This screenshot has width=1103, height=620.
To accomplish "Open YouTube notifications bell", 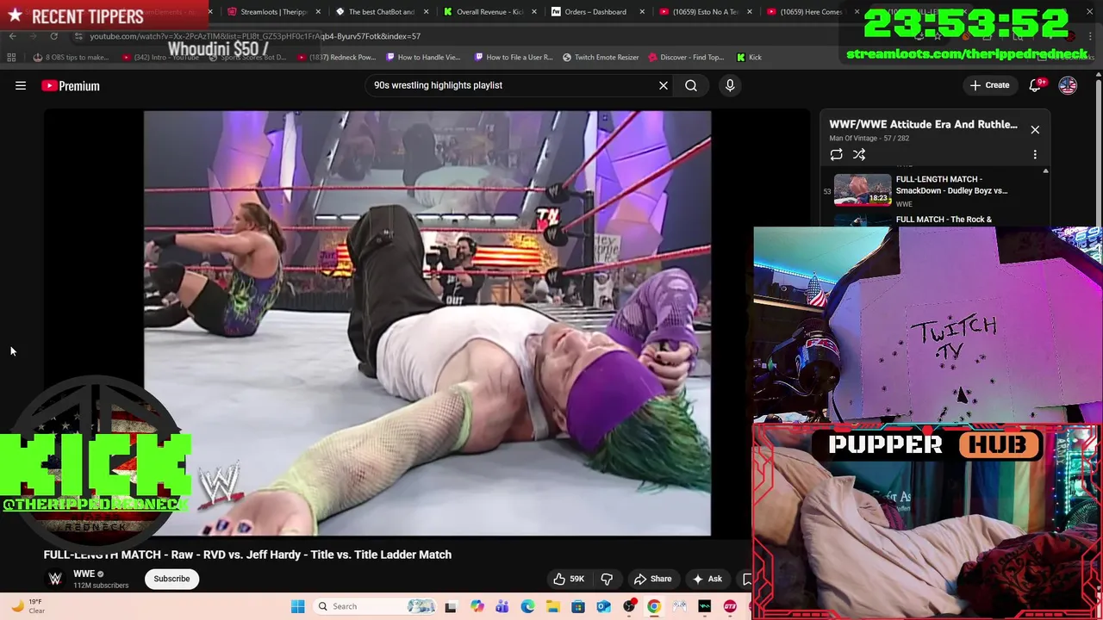I will click(1035, 85).
